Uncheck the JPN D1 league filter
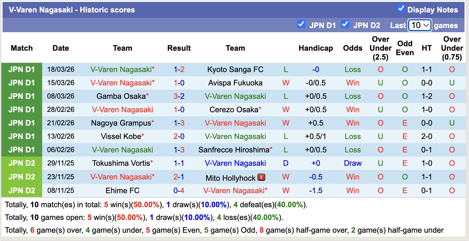This screenshot has height=241, width=469. point(301,24)
